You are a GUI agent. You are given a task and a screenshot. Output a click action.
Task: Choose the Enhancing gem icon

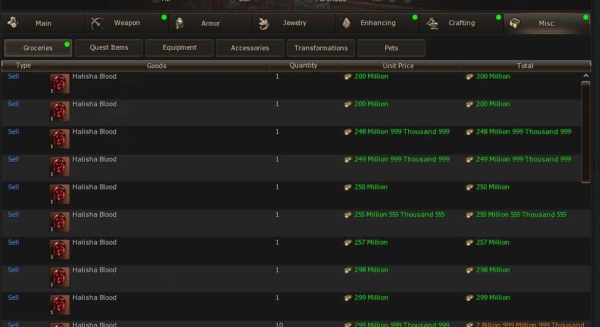coord(346,23)
